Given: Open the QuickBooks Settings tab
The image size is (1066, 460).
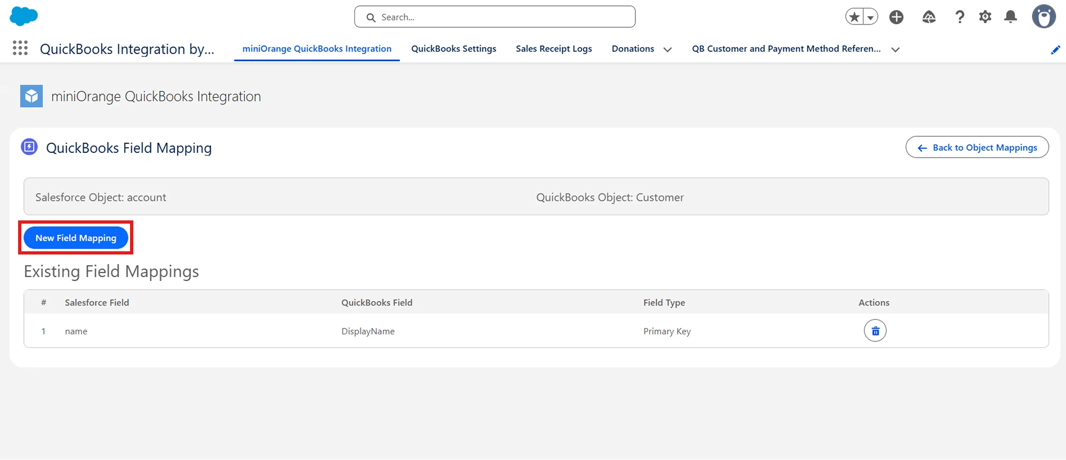Looking at the screenshot, I should tap(454, 48).
